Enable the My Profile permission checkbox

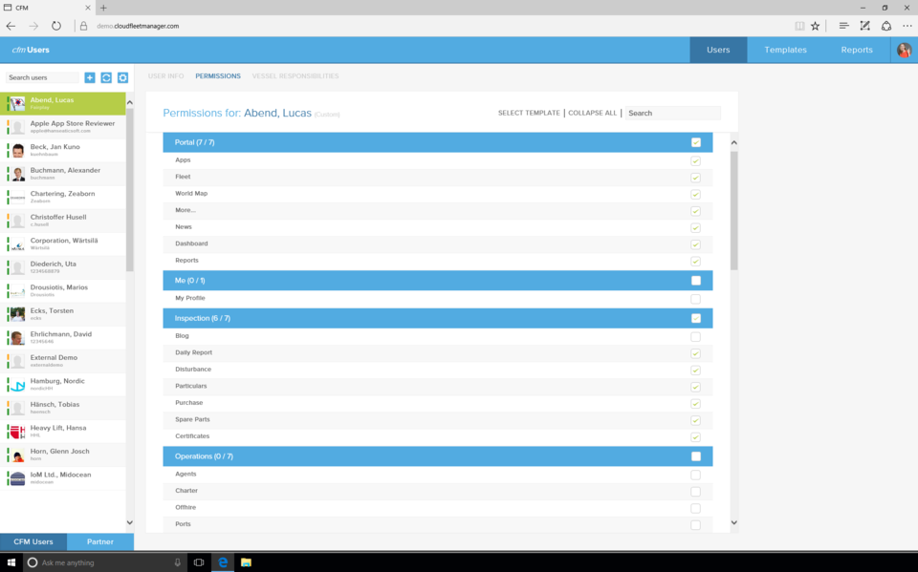click(x=695, y=299)
